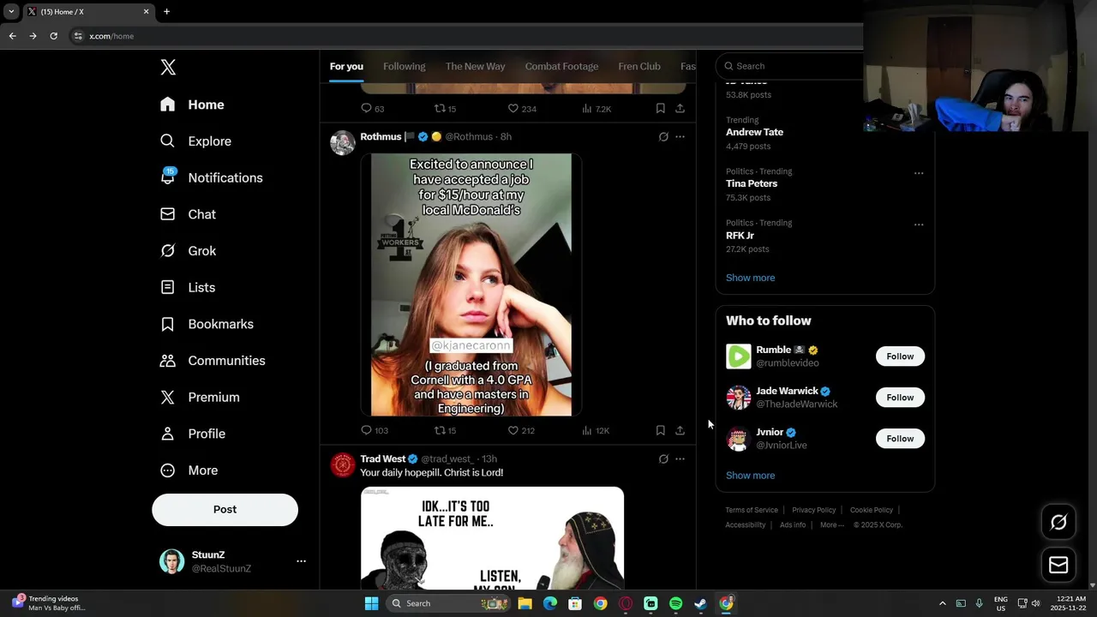
Task: Open Steam from the taskbar
Action: point(700,603)
